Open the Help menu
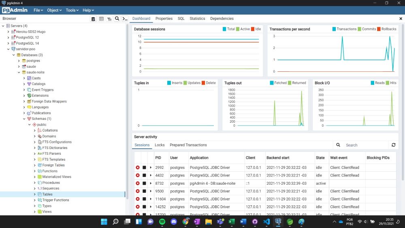The height and width of the screenshot is (228, 405). coord(88,10)
